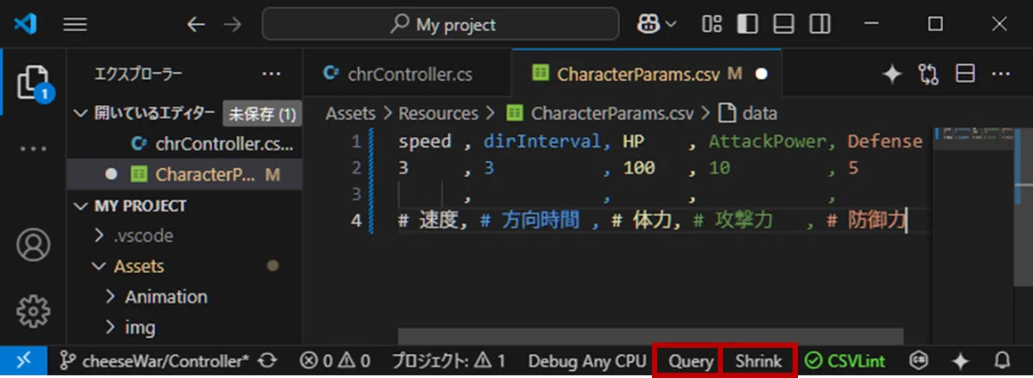Click the synchronize changes icon
1033x378 pixels.
[x=267, y=361]
